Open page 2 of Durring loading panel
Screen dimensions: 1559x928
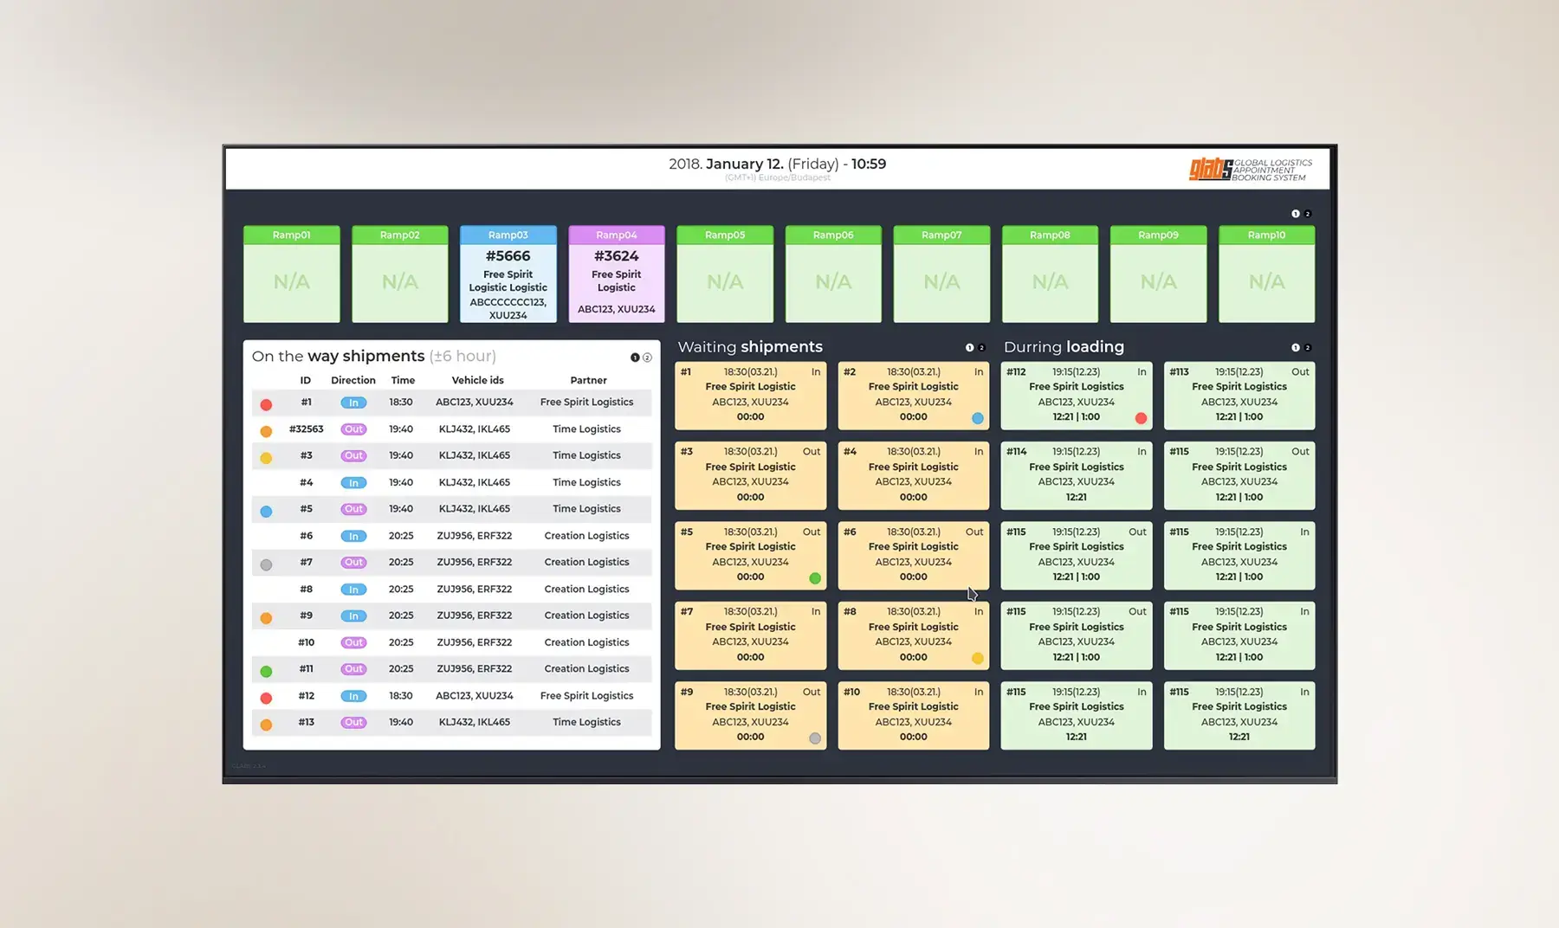coord(1308,348)
